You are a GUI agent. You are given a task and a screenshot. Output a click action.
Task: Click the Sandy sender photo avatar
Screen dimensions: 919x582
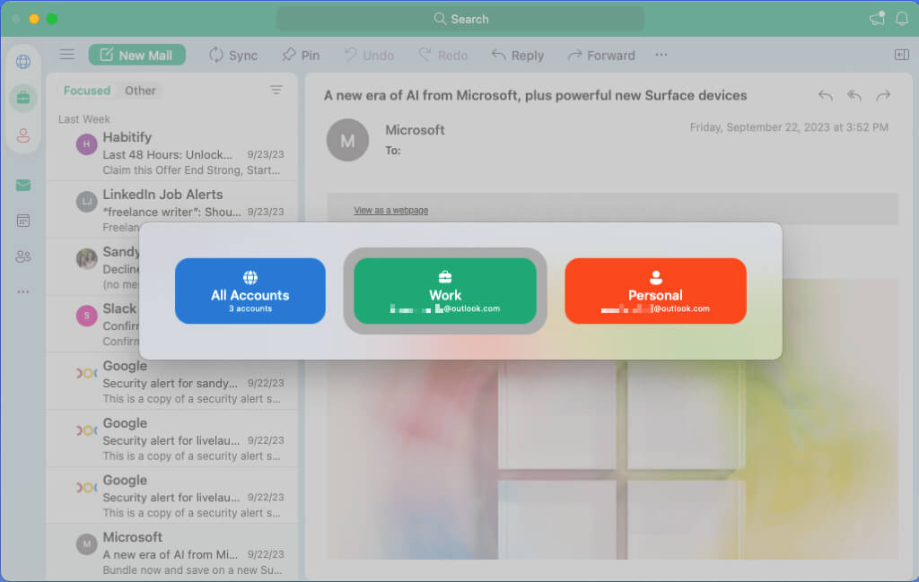(87, 258)
